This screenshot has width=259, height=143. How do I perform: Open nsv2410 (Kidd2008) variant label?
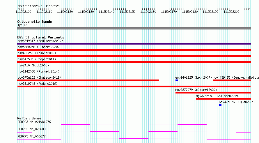33,65
